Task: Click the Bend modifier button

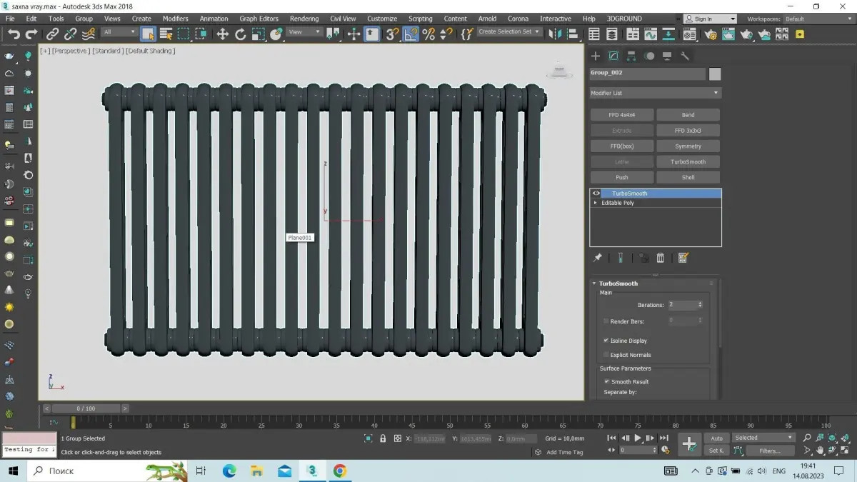Action: [x=688, y=115]
